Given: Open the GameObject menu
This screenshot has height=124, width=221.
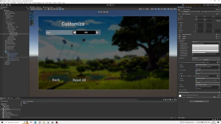Looking at the screenshot, I should click(13, 3).
